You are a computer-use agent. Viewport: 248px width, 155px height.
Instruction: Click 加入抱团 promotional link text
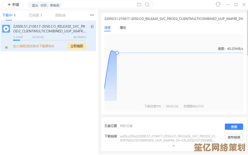[34, 46]
